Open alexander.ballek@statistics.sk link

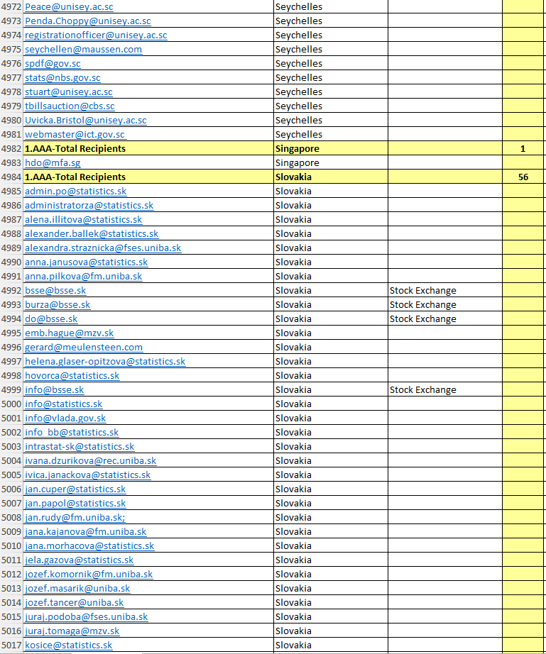(92, 233)
